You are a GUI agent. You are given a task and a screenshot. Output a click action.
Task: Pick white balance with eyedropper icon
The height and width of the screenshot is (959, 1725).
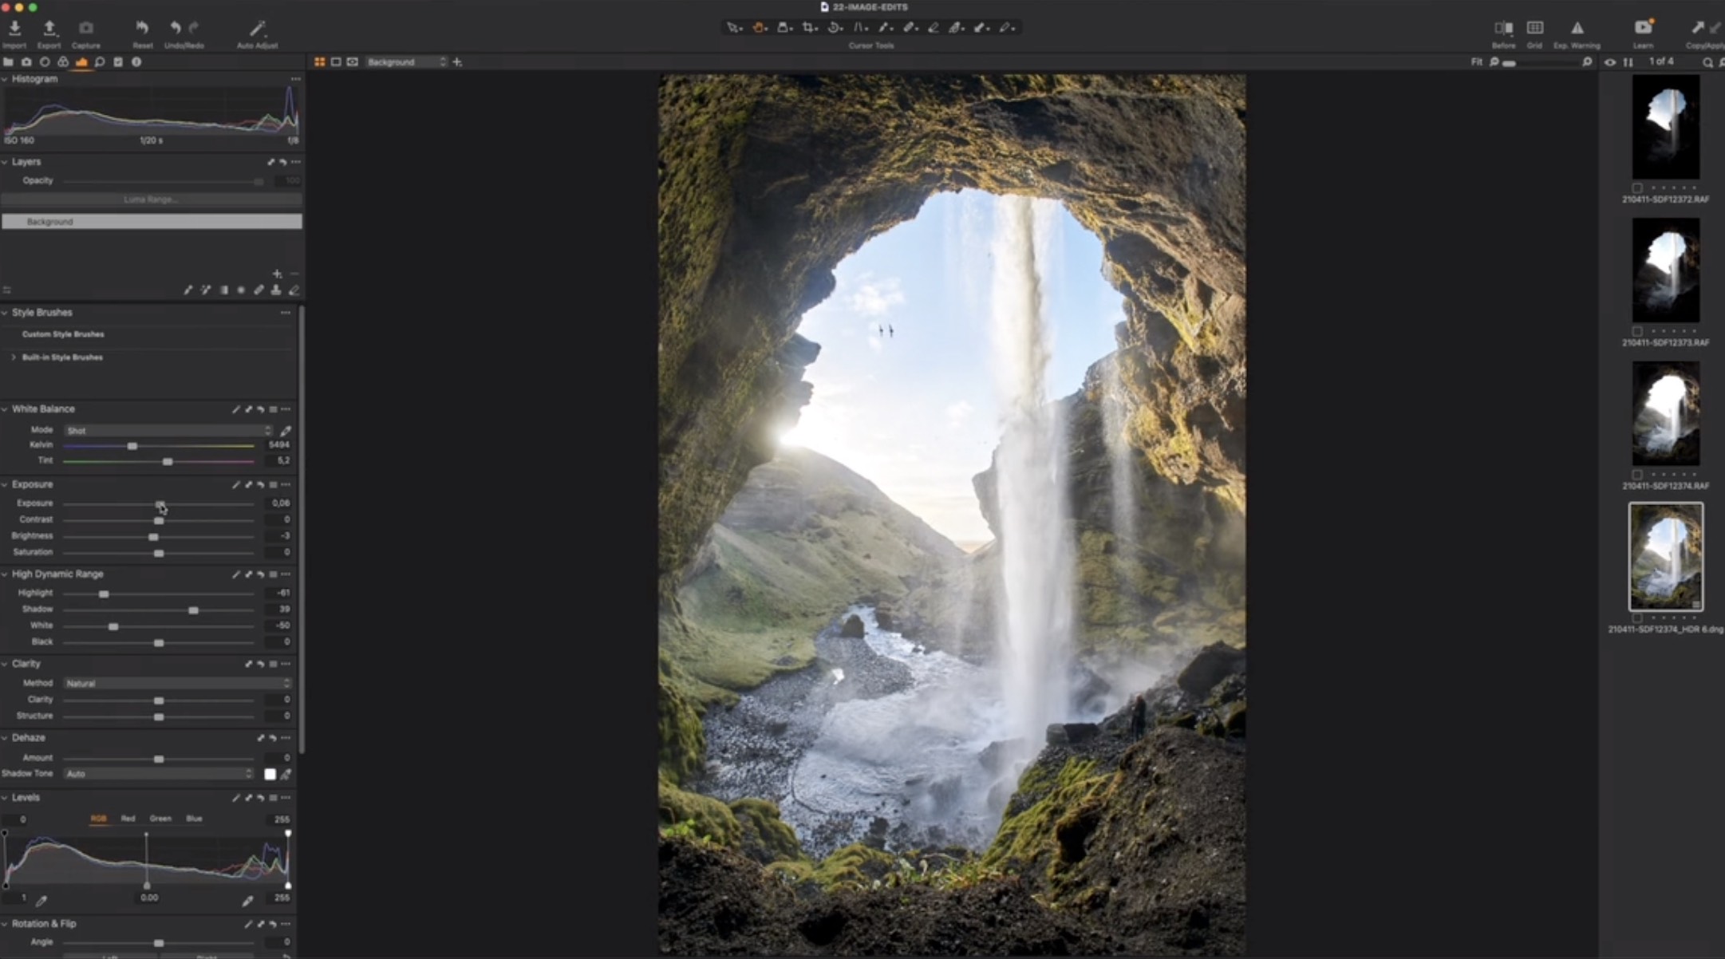286,431
